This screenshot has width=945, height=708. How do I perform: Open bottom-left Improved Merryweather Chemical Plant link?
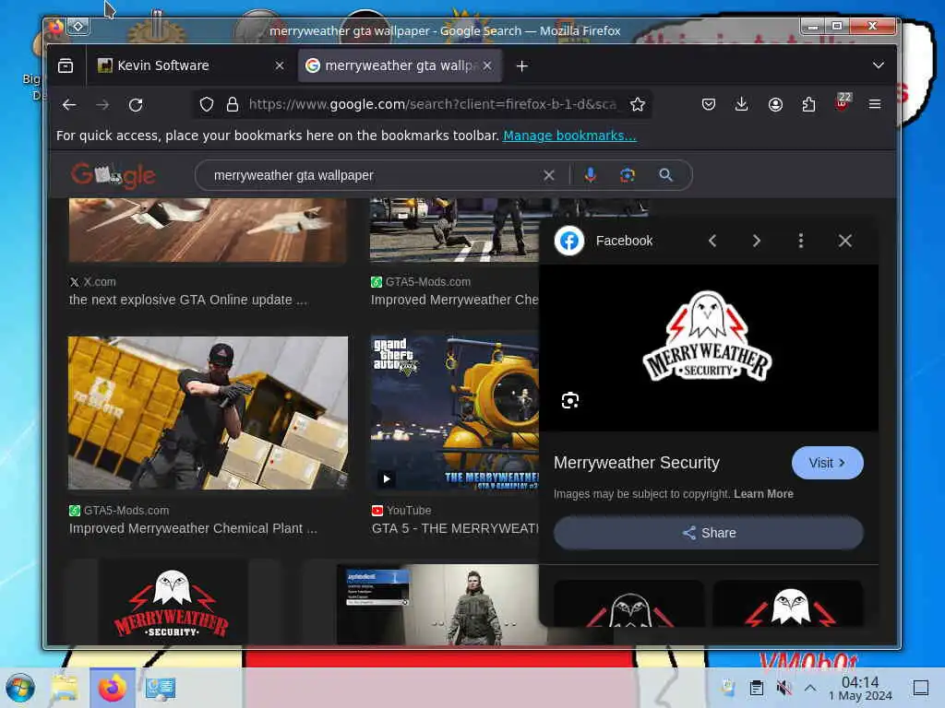[x=193, y=528]
